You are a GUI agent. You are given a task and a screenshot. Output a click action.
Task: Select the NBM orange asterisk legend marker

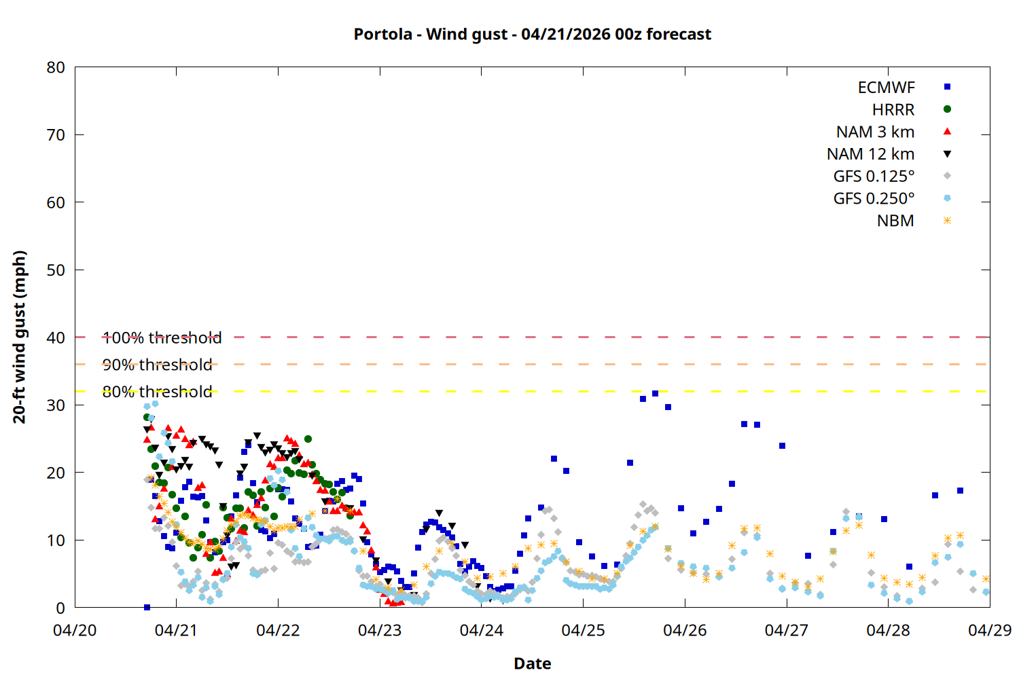tap(947, 221)
